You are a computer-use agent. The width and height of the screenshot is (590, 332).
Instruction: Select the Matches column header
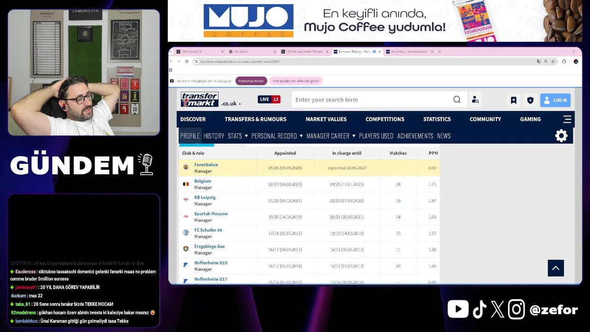tap(398, 153)
